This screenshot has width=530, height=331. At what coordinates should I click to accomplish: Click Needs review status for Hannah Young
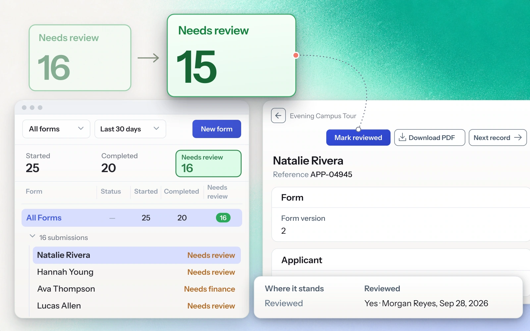click(x=211, y=272)
